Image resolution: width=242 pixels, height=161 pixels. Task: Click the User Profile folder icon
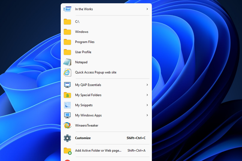pyautogui.click(x=67, y=52)
